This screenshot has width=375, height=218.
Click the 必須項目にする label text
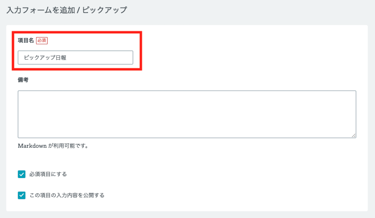pyautogui.click(x=48, y=174)
